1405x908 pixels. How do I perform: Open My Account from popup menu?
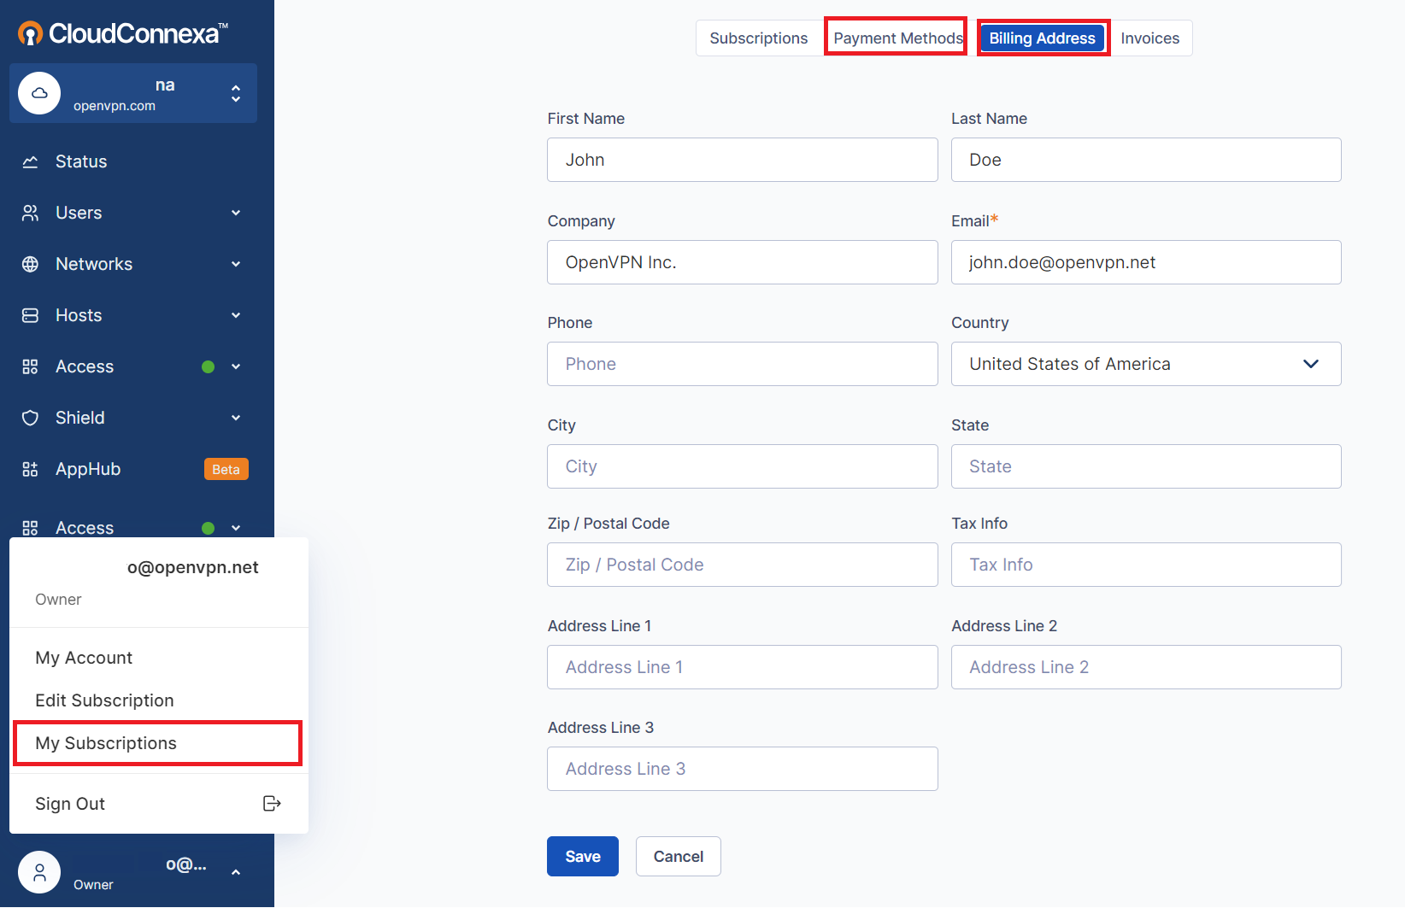[x=84, y=658]
